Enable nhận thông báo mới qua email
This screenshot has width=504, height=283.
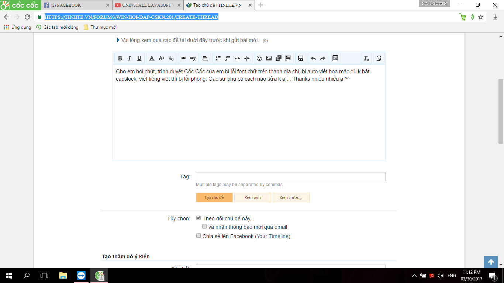[x=204, y=227]
